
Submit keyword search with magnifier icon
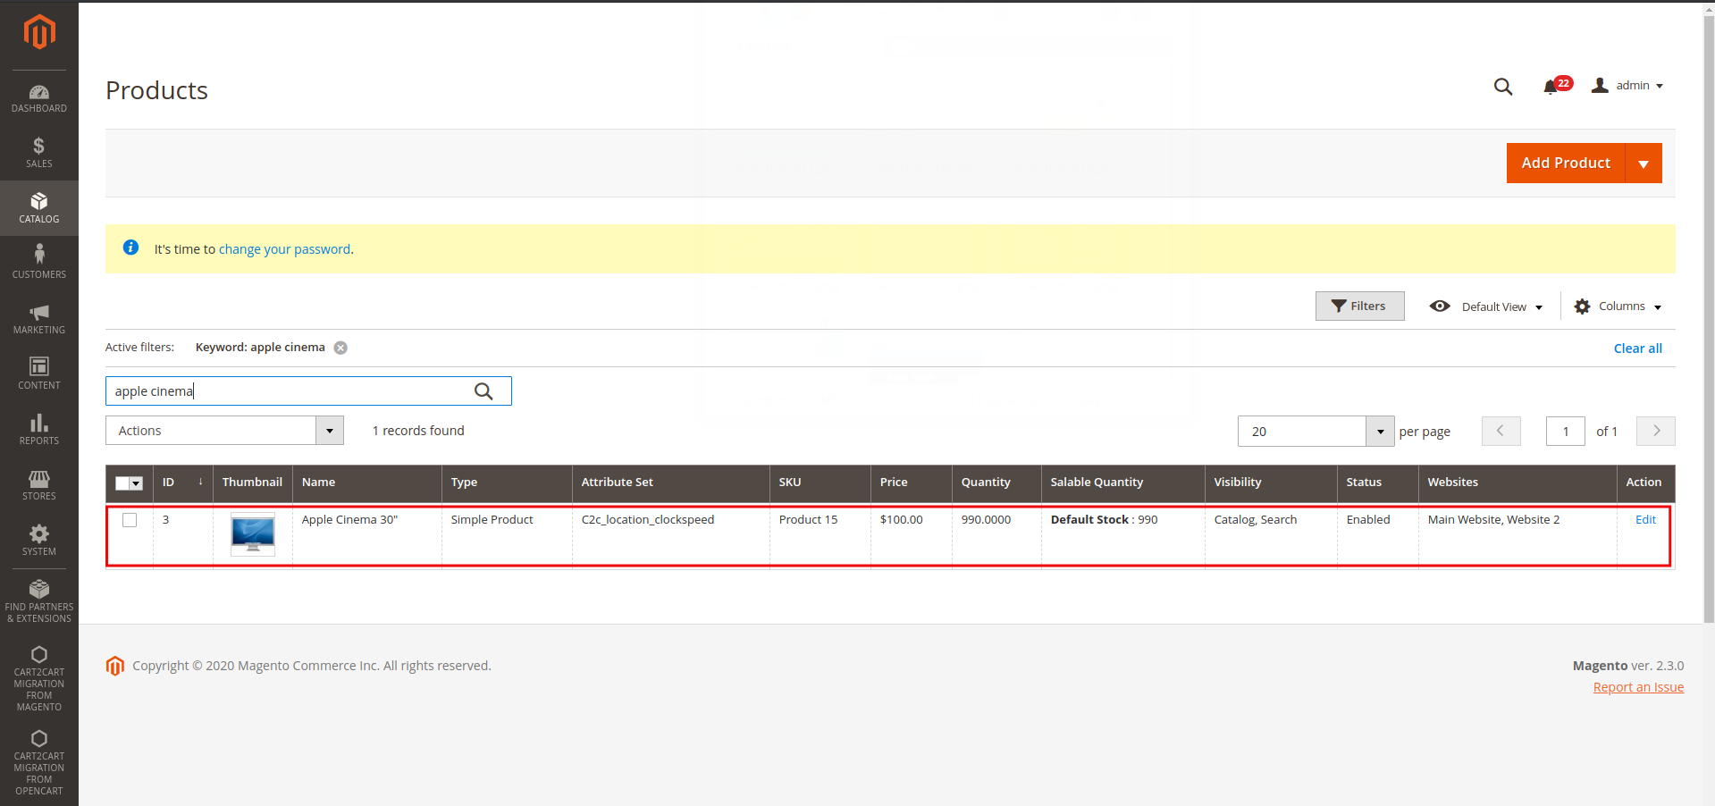pyautogui.click(x=483, y=391)
